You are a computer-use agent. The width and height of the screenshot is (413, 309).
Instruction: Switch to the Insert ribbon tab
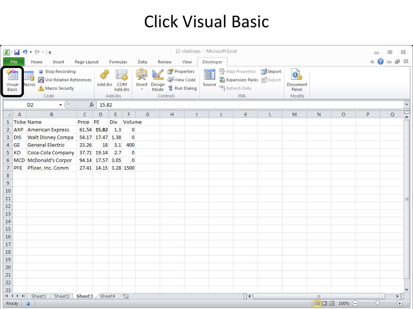58,62
